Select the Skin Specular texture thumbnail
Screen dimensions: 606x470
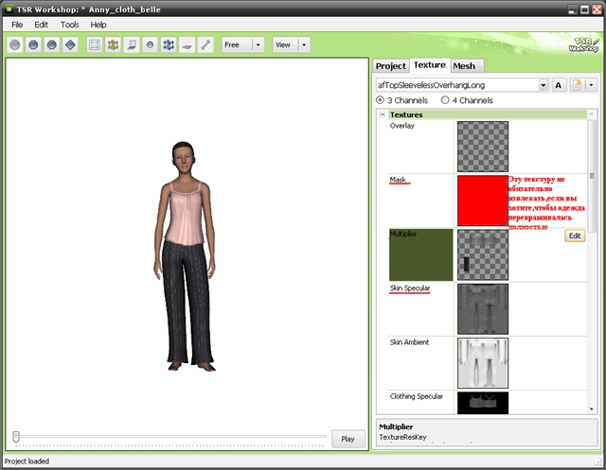483,309
